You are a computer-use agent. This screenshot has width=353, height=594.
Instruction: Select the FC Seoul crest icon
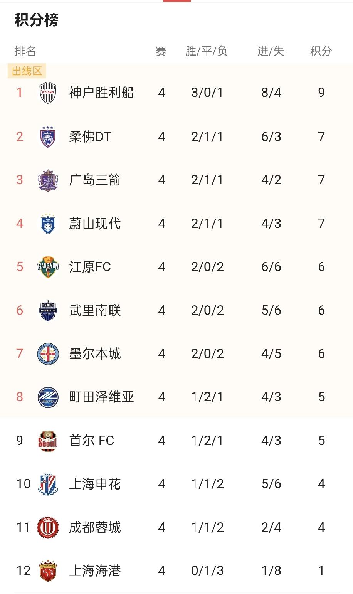click(48, 440)
